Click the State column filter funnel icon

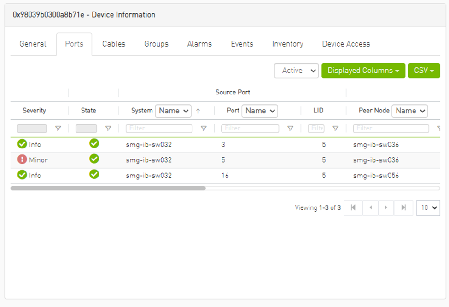[x=108, y=129]
